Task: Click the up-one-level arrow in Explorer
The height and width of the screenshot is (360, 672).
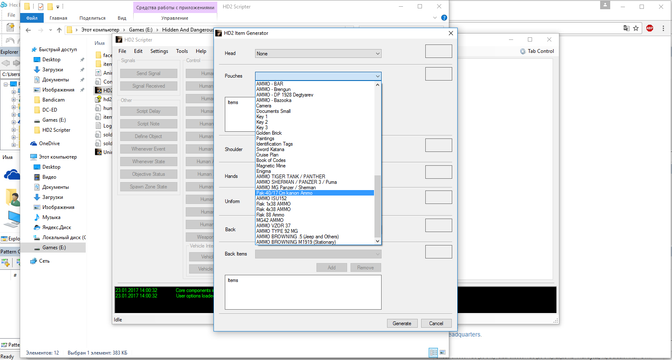Action: pos(59,30)
